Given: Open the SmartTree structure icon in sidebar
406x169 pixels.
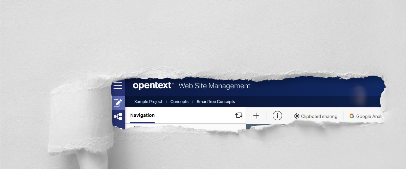Looking at the screenshot, I should pos(118,117).
